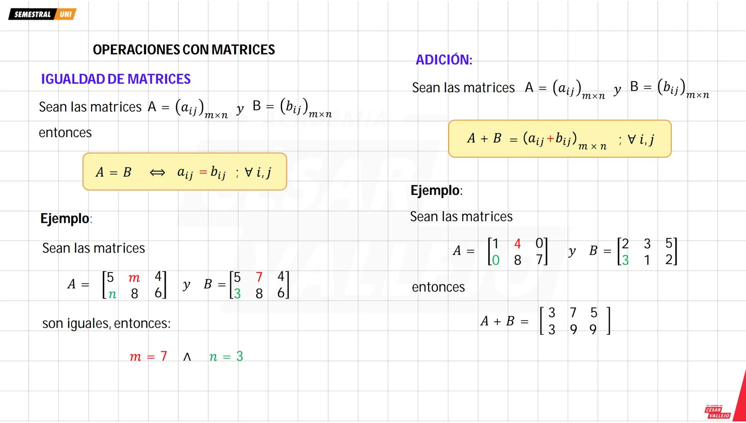Image resolution: width=746 pixels, height=423 pixels.
Task: Click the 'entonces' text above the A + B result
Action: point(438,287)
